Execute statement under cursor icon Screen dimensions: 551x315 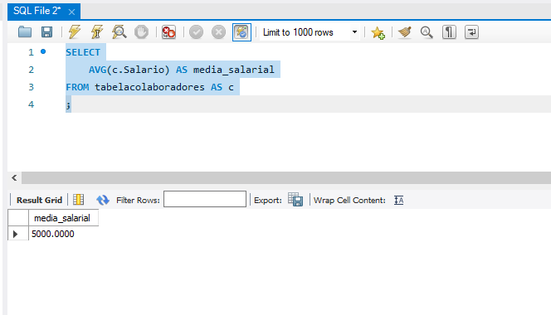(97, 32)
